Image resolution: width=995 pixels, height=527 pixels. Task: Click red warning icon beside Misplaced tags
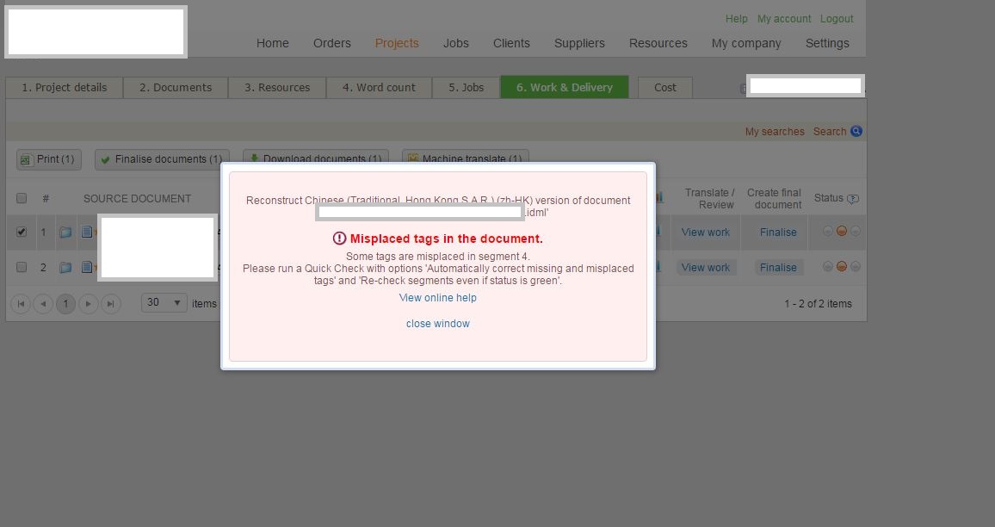click(339, 239)
